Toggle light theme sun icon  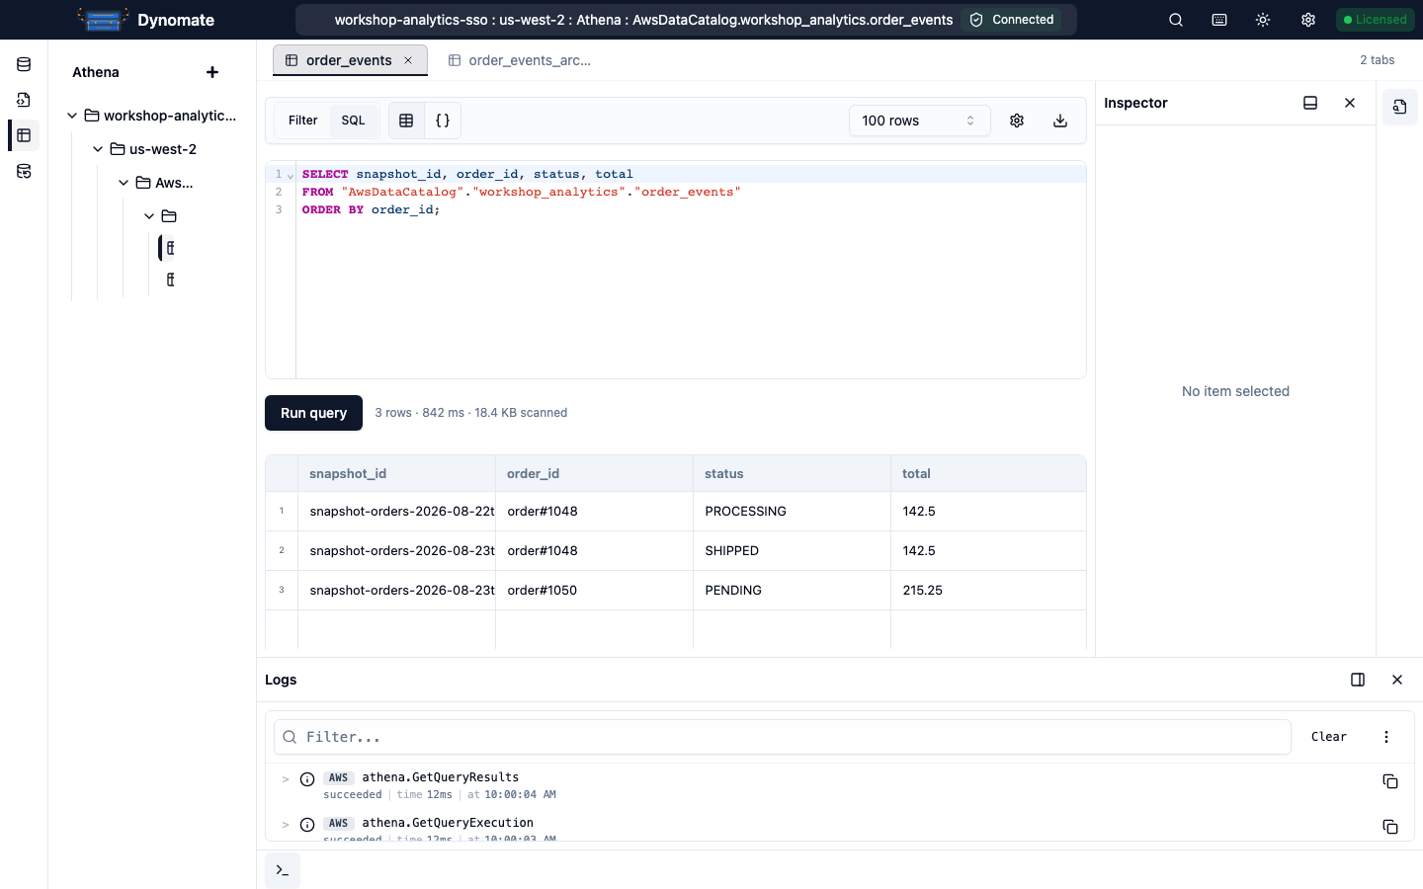coord(1263,20)
